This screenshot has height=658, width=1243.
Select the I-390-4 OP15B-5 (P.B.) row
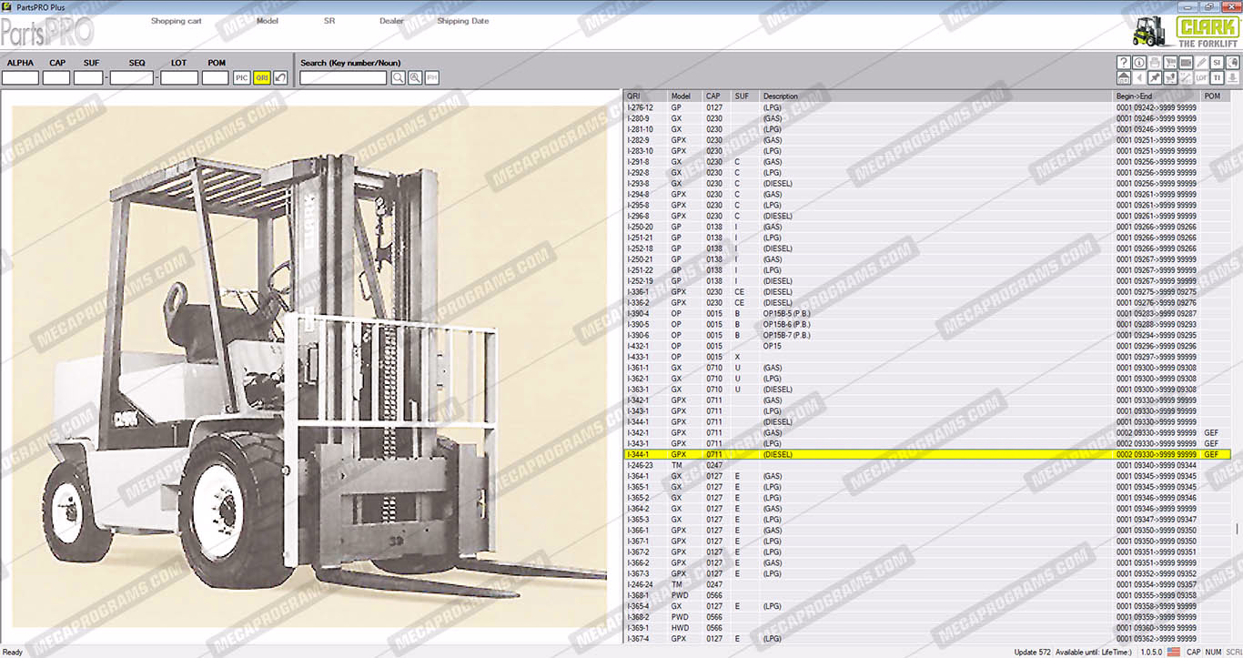927,313
